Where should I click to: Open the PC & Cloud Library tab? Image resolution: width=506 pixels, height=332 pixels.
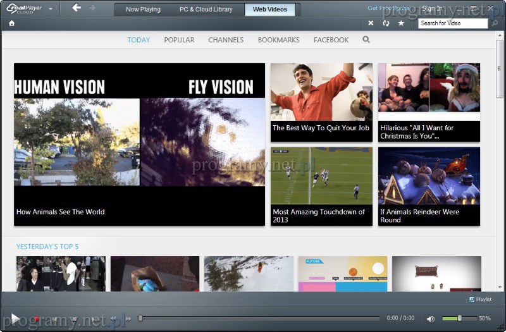206,9
